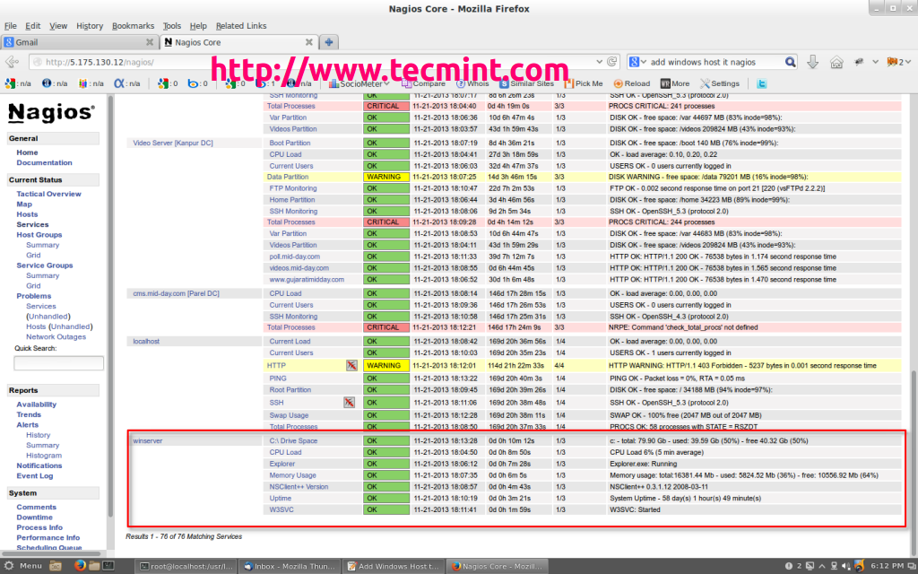
Task: Launch Firefox from the taskbar quick launcher
Action: pos(80,566)
